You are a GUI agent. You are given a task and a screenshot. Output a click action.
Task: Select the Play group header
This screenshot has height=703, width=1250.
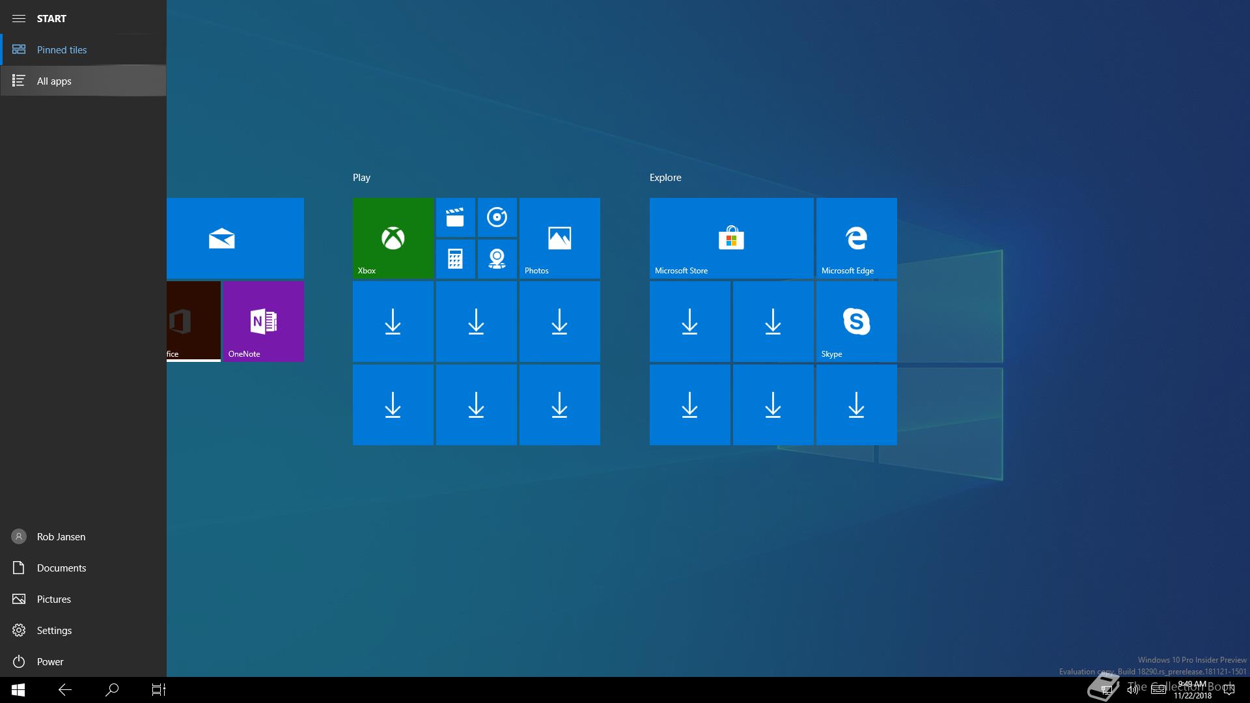tap(361, 178)
